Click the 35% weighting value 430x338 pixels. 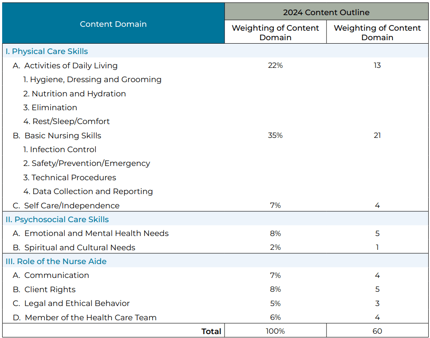coord(275,136)
